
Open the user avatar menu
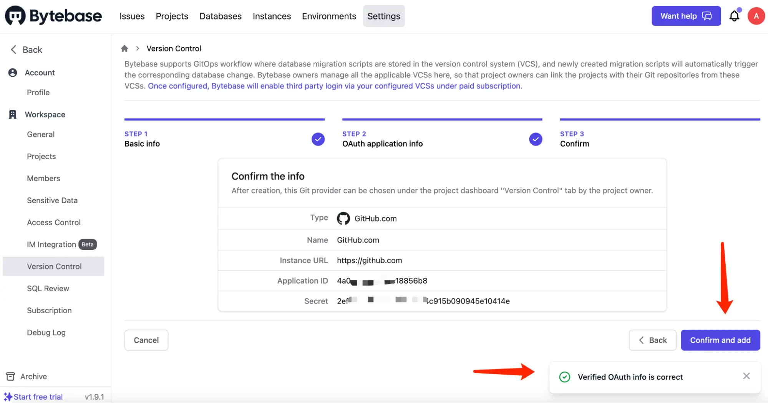coord(756,16)
